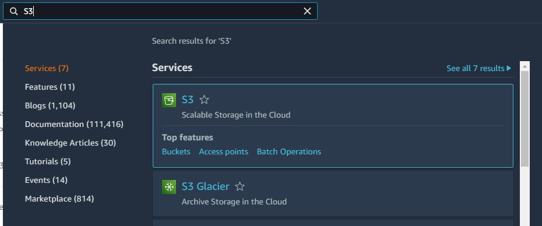The width and height of the screenshot is (542, 226).
Task: Open the Access points feature link
Action: 223,151
